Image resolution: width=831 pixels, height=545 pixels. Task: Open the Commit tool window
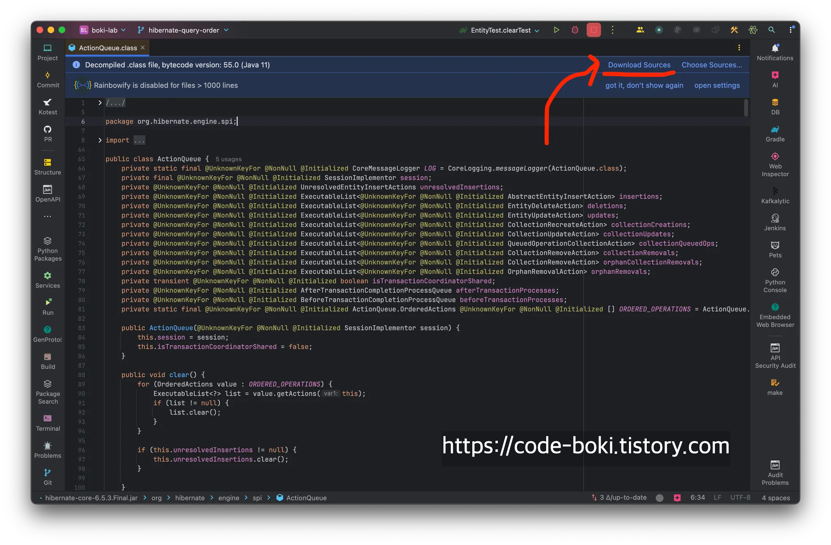coord(47,79)
